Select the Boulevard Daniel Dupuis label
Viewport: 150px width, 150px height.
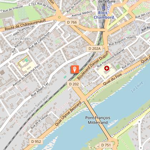point(93,65)
